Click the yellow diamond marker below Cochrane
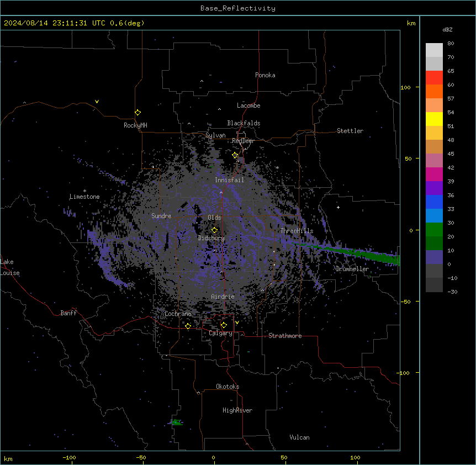The width and height of the screenshot is (476, 465). [188, 326]
